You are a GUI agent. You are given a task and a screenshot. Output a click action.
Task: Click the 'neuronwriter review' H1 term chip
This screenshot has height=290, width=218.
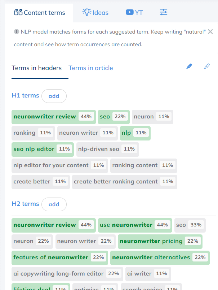[x=53, y=116]
